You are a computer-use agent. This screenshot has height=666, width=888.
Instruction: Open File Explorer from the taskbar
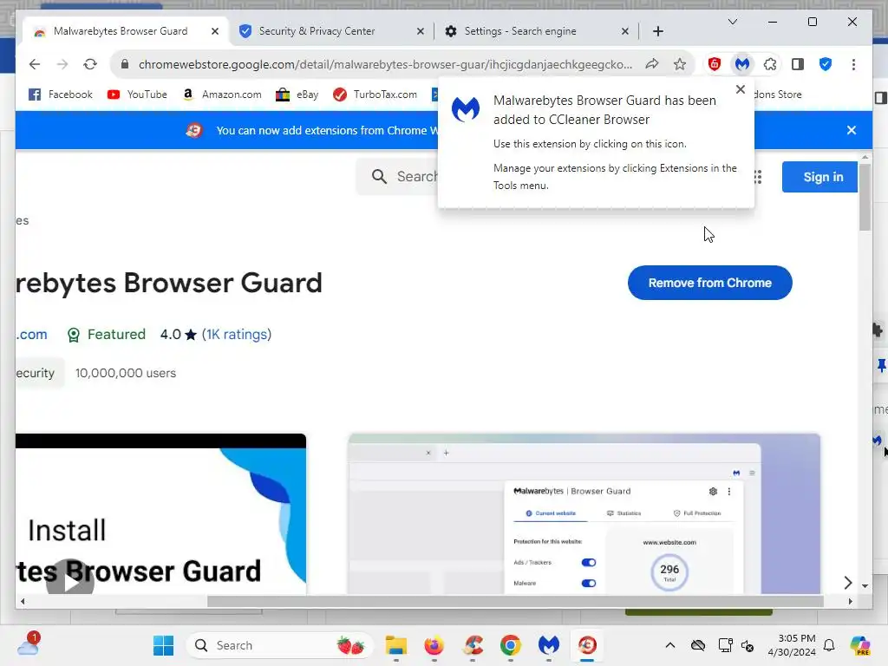point(395,645)
